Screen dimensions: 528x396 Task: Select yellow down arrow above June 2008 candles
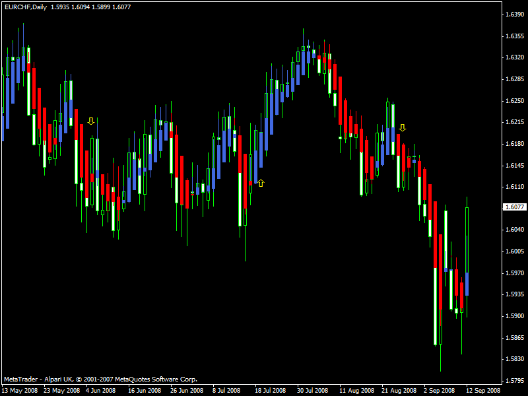pyautogui.click(x=91, y=121)
